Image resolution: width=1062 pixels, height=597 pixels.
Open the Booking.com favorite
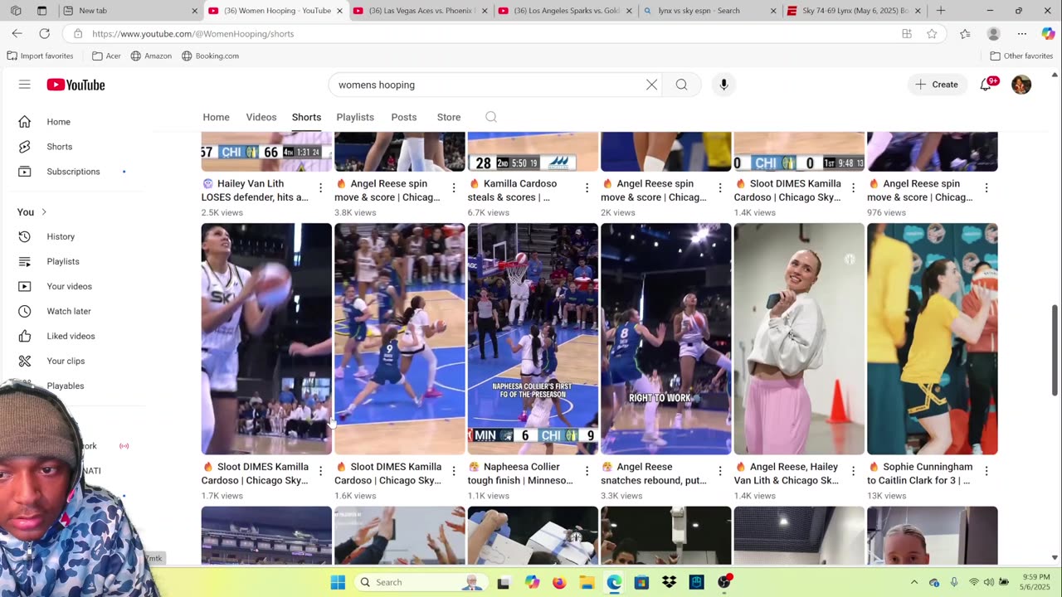pyautogui.click(x=211, y=56)
